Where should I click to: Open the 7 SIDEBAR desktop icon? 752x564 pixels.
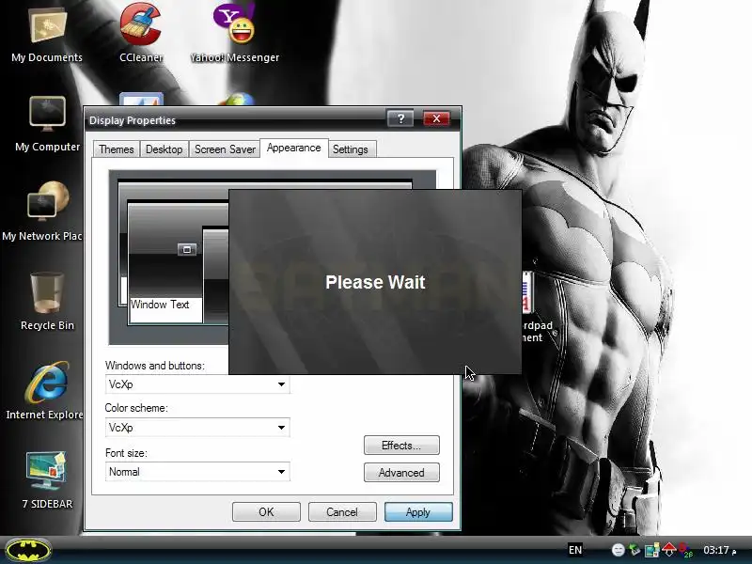[47, 479]
